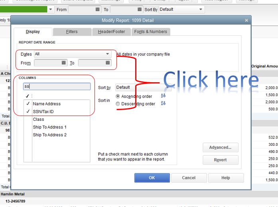
Task: Uncheck the SSN/Tax ID column
Action: pyautogui.click(x=28, y=112)
